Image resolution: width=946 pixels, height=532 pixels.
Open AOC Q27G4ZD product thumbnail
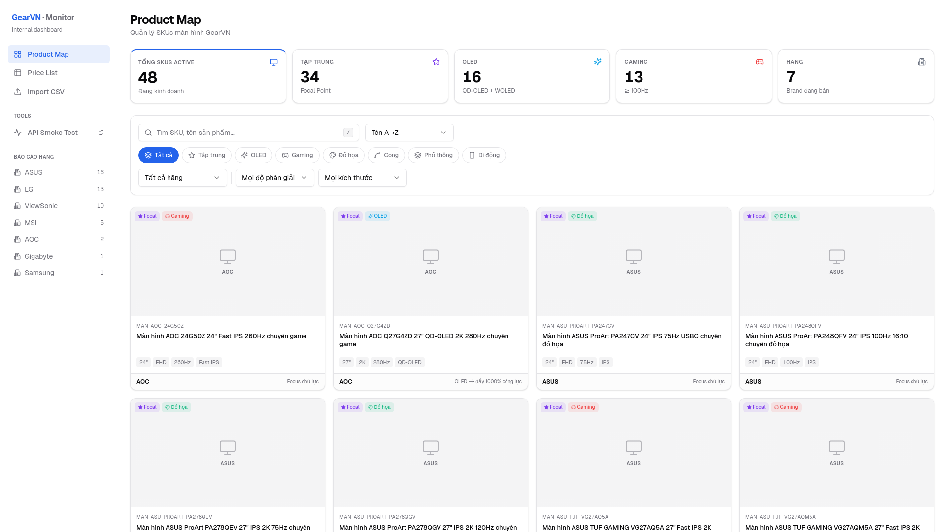431,262
